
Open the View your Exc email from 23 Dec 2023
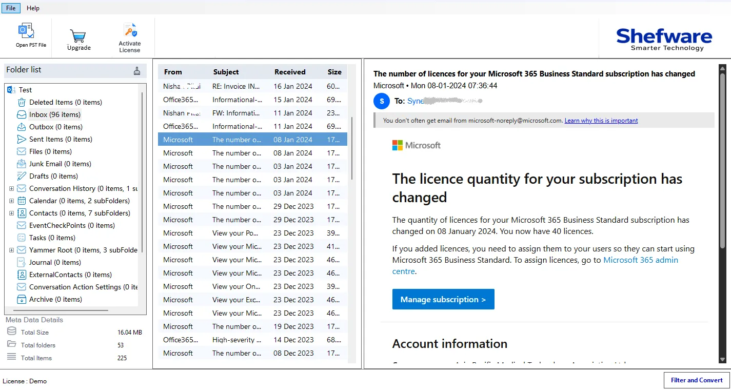[x=252, y=300]
